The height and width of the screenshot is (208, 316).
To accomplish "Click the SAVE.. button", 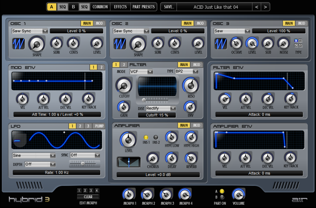I will [x=169, y=7].
